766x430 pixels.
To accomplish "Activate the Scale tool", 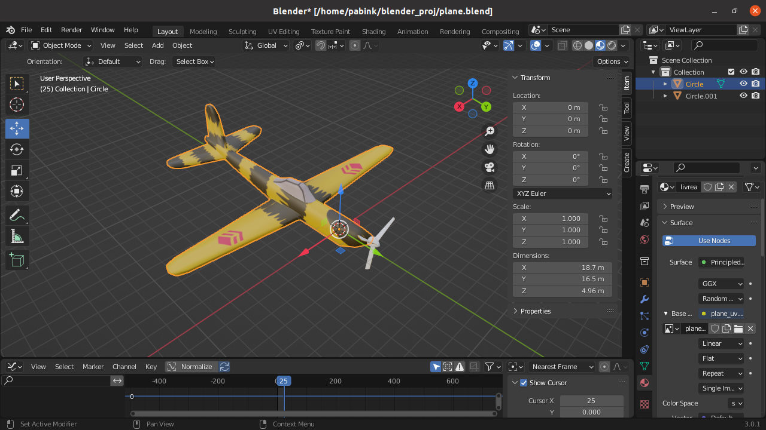I will (17, 170).
